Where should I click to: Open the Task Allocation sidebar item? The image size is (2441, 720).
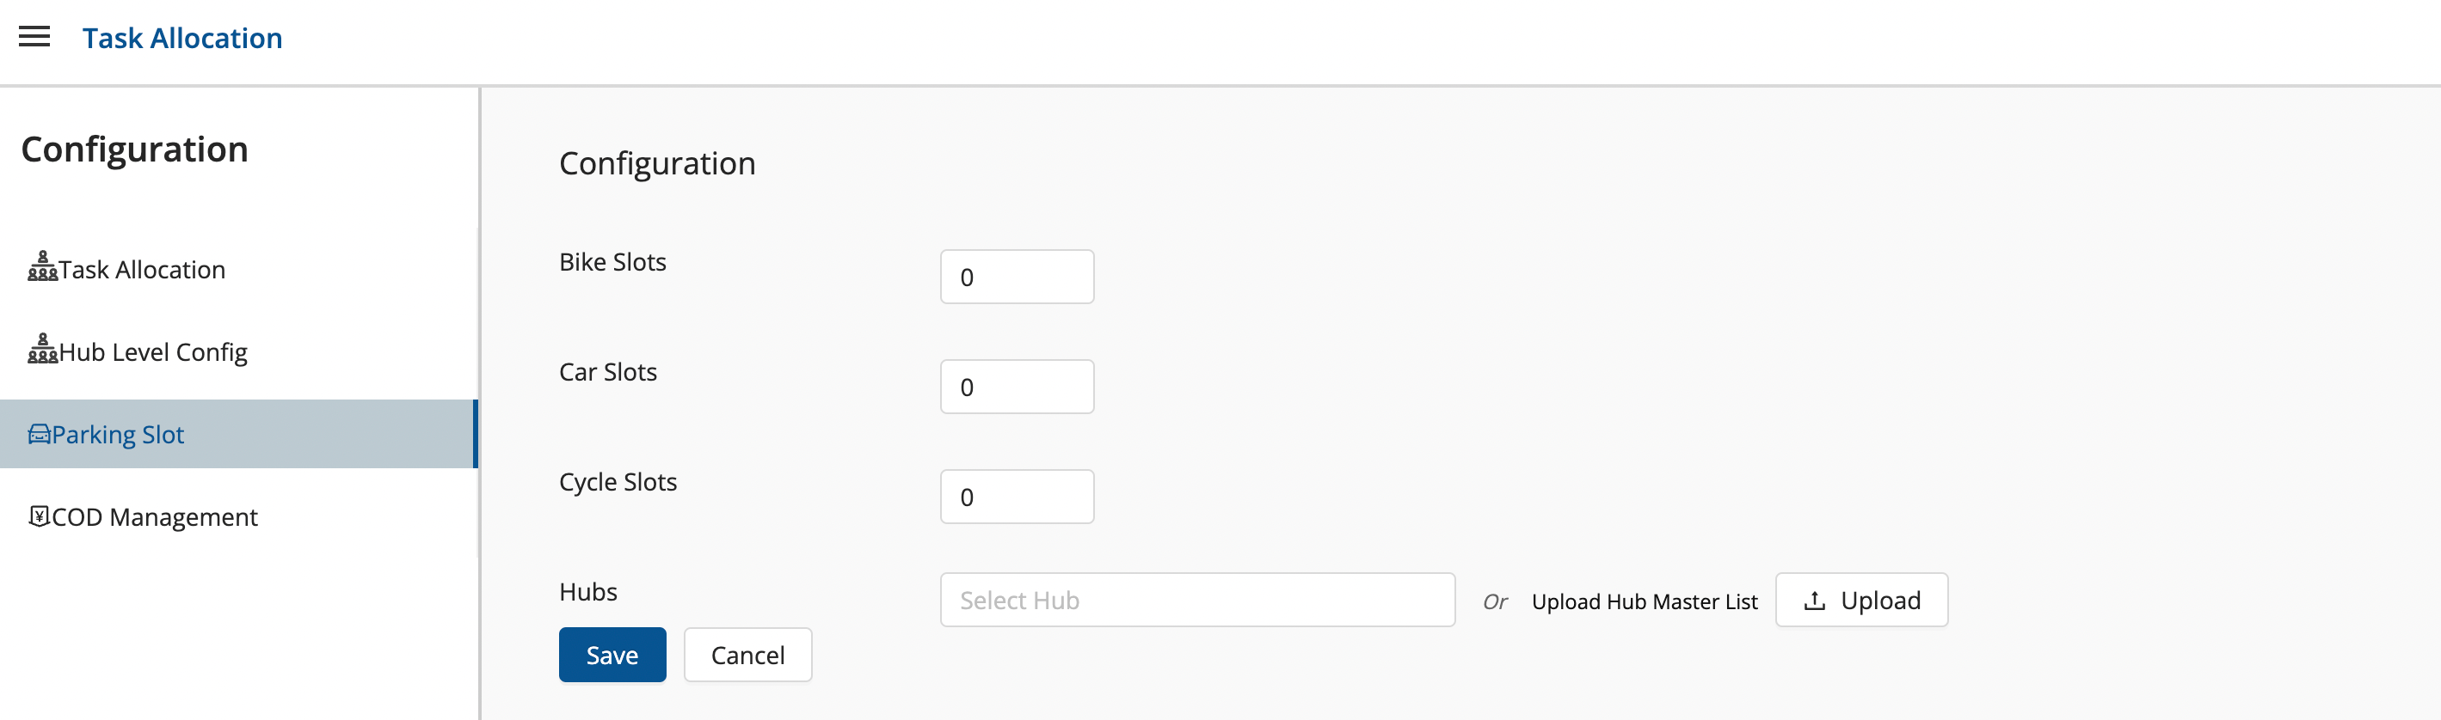(142, 270)
